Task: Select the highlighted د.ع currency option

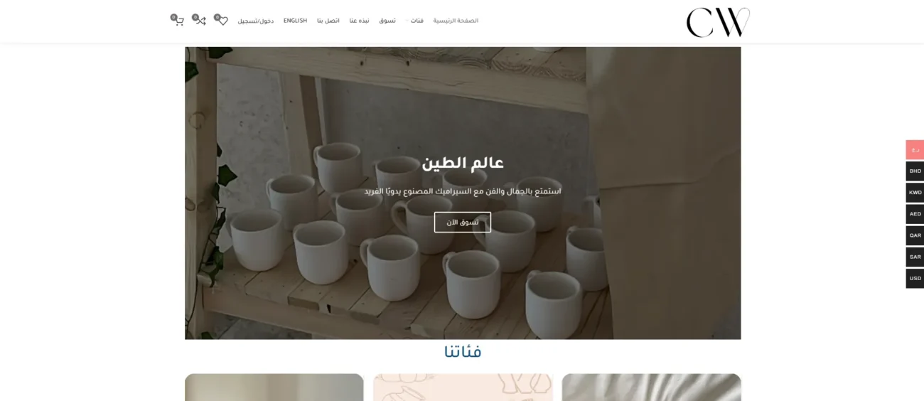Action: click(x=915, y=150)
